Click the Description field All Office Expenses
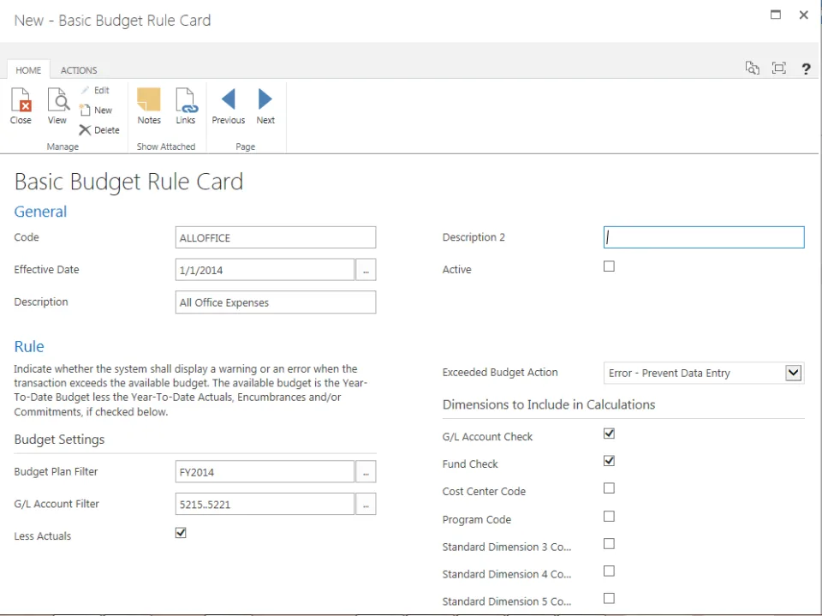 pyautogui.click(x=276, y=302)
